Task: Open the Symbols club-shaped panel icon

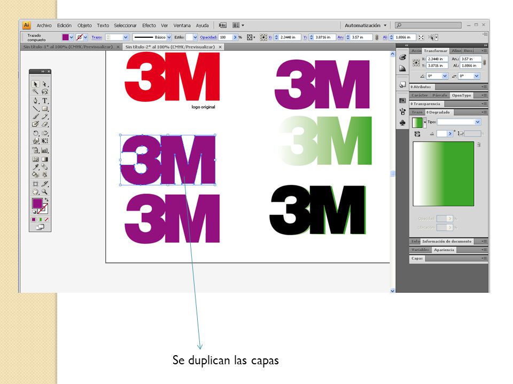Action: [402, 123]
